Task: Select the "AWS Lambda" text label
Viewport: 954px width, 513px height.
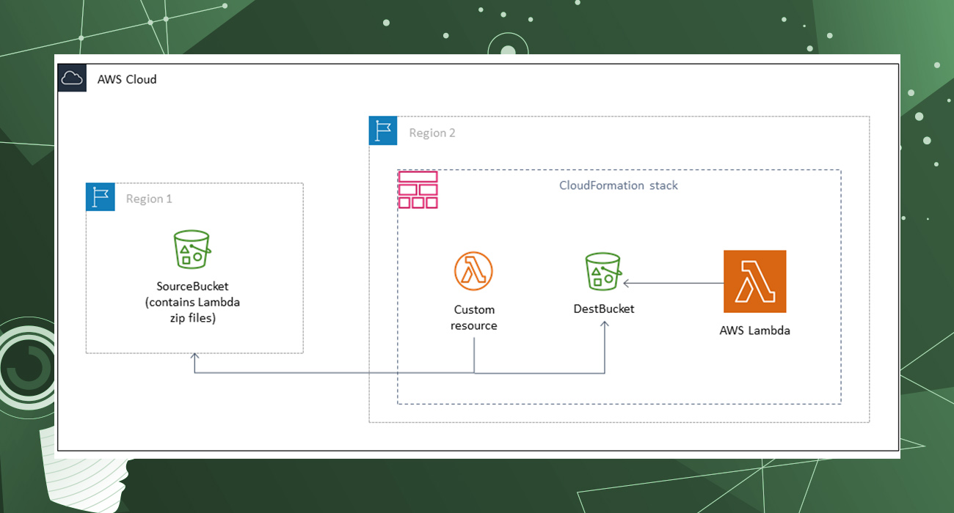Action: (x=754, y=331)
